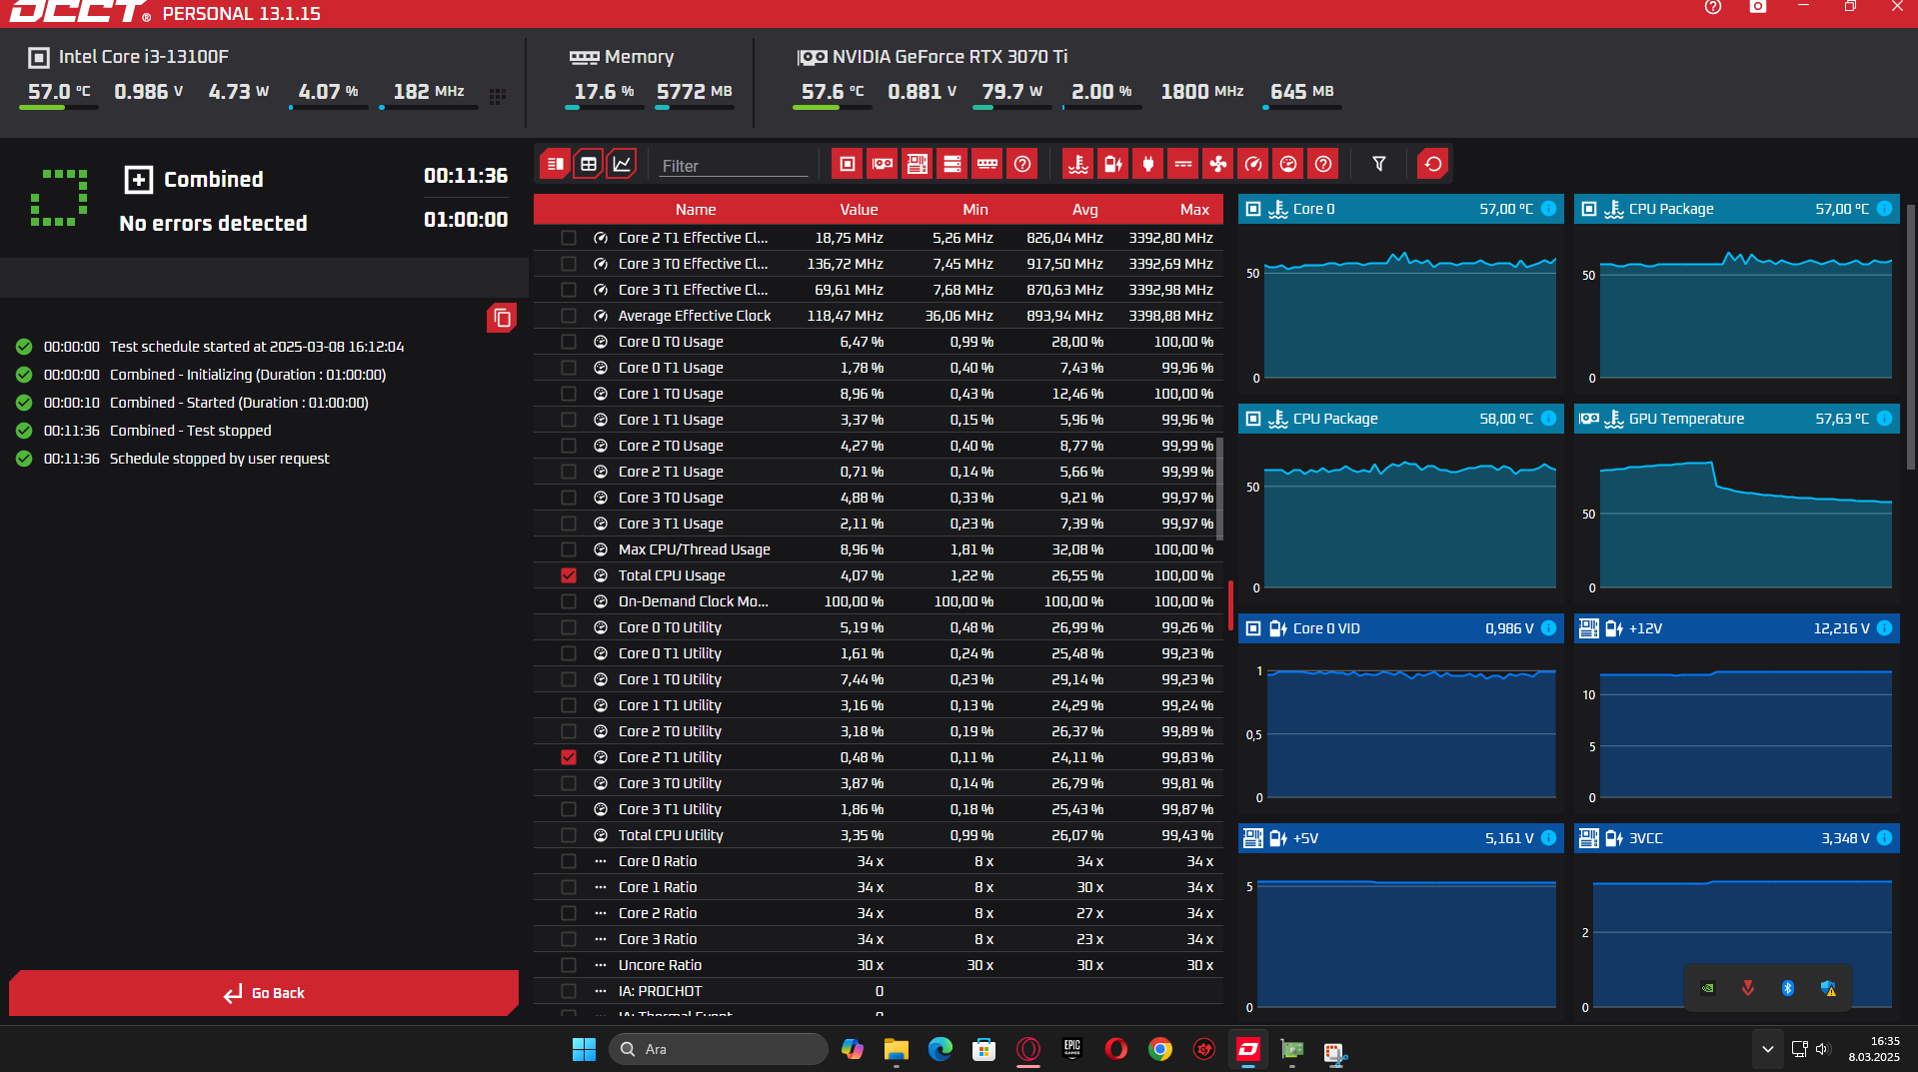
Task: Click the NVIDIA icon in tray popup
Action: coord(1708,988)
